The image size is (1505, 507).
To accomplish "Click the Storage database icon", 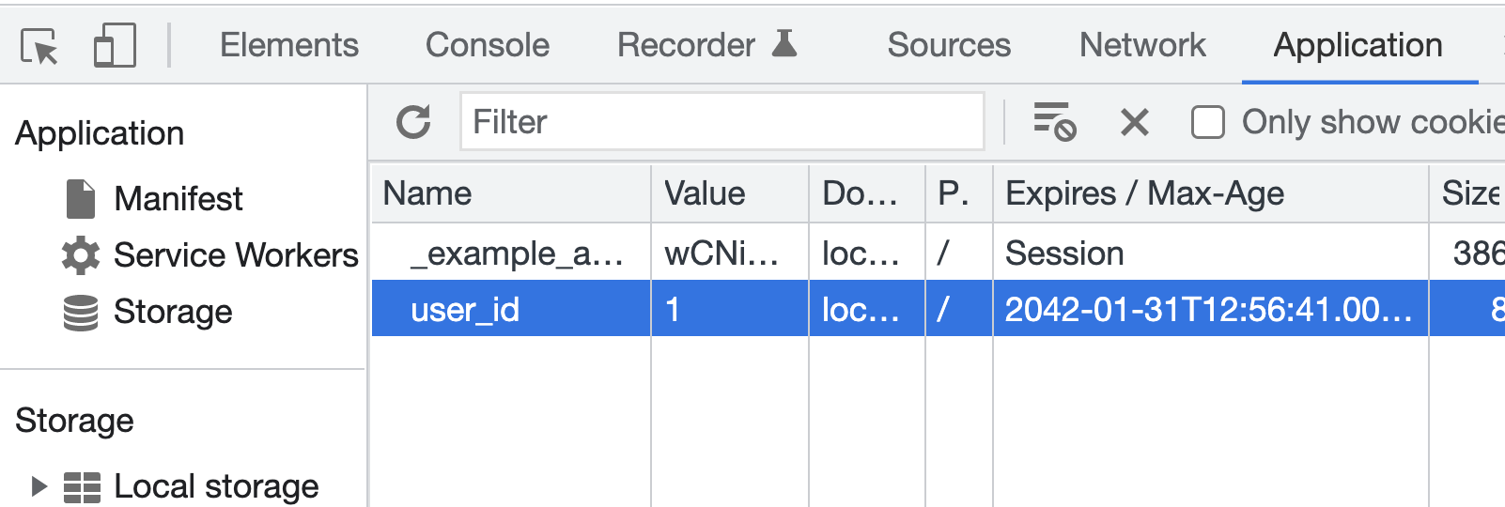I will (x=81, y=313).
